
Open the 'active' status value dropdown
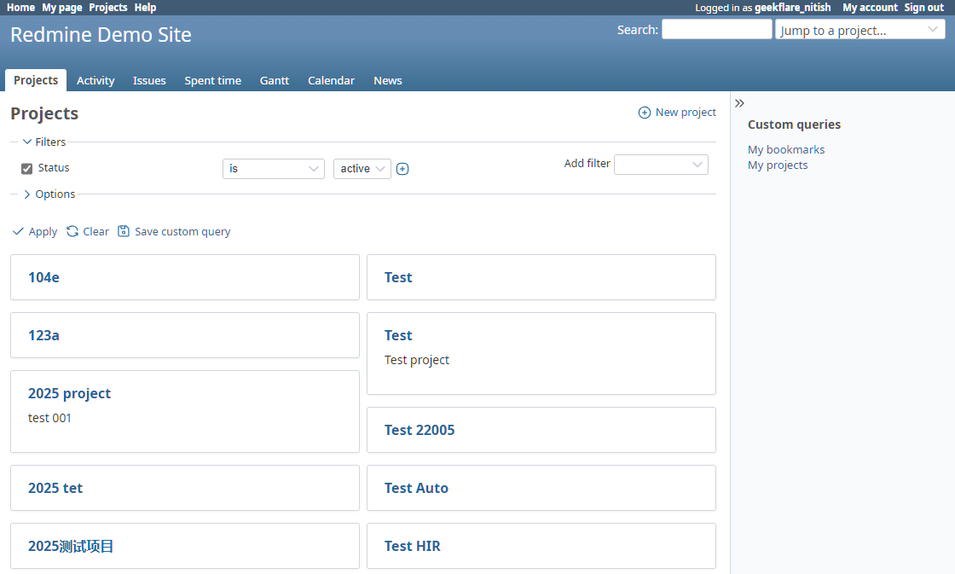[362, 169]
